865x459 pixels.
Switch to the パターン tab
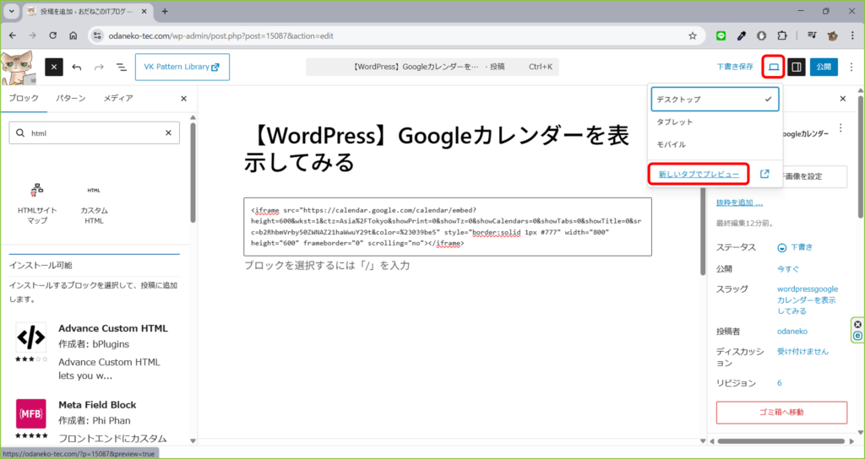pos(70,99)
